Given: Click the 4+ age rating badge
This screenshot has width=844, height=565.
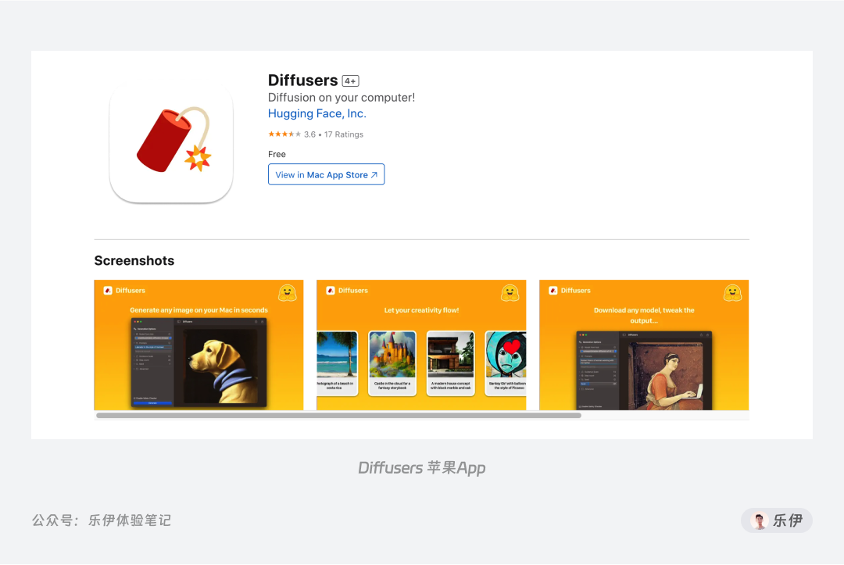Looking at the screenshot, I should [x=350, y=80].
